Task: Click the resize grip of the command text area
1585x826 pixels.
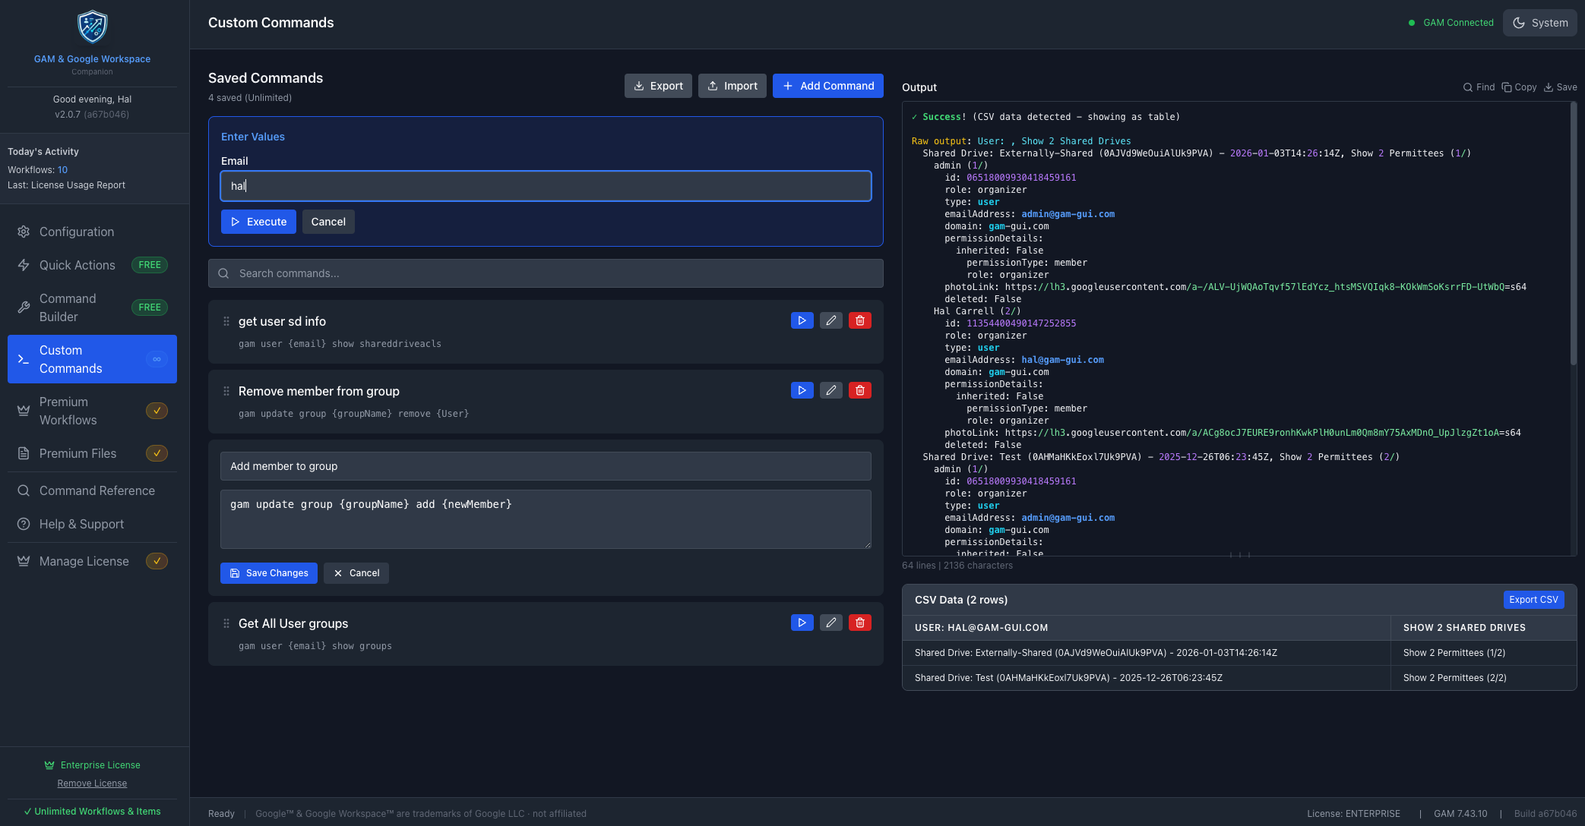Action: coord(867,544)
